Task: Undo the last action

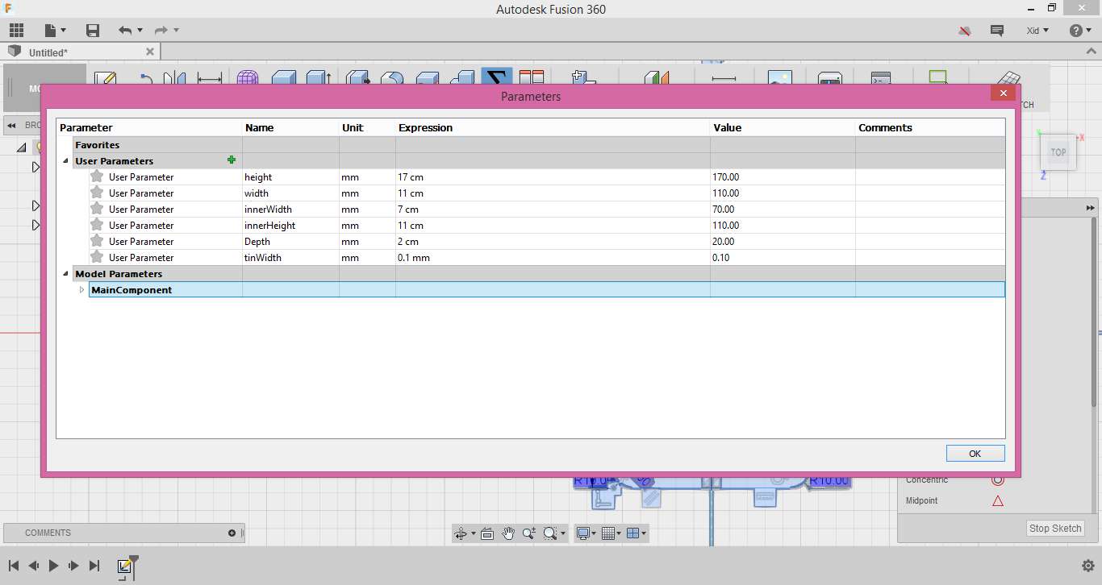Action: (124, 31)
